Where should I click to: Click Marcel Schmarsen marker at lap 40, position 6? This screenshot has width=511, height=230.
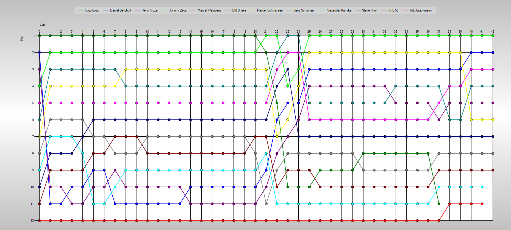point(471,120)
